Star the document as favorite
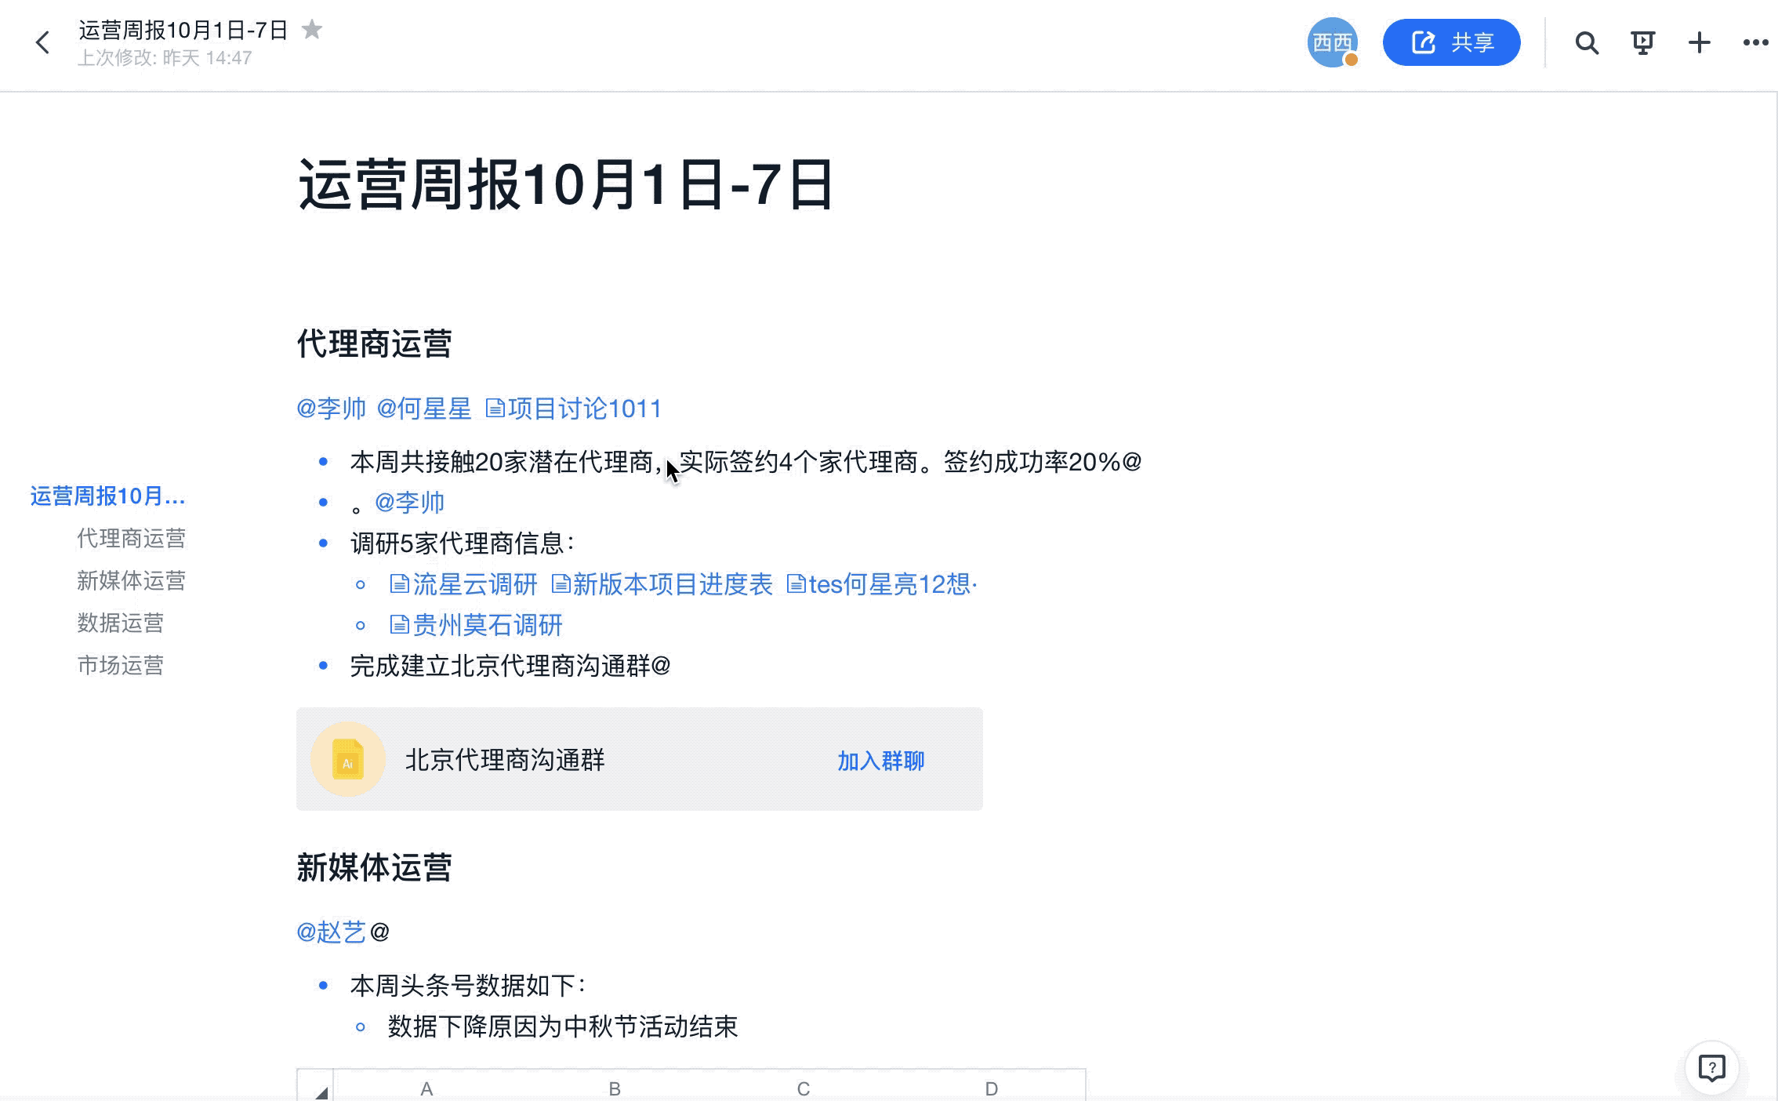The height and width of the screenshot is (1101, 1778). pos(312,30)
